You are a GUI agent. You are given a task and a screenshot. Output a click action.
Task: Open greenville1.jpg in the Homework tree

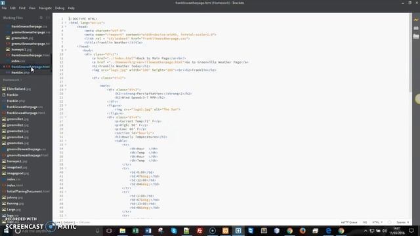[18, 119]
